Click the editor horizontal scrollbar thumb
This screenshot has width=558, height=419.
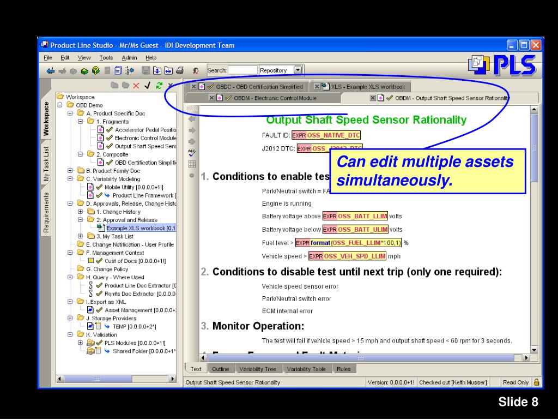click(361, 357)
